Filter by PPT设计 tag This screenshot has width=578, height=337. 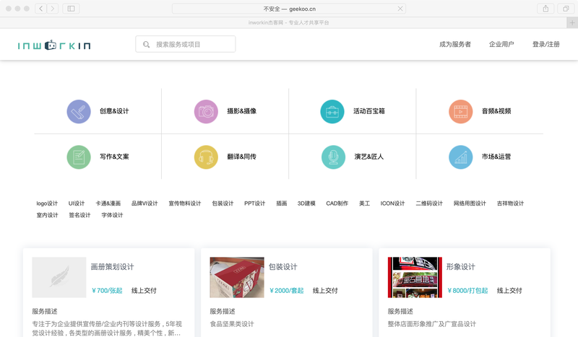click(x=255, y=203)
